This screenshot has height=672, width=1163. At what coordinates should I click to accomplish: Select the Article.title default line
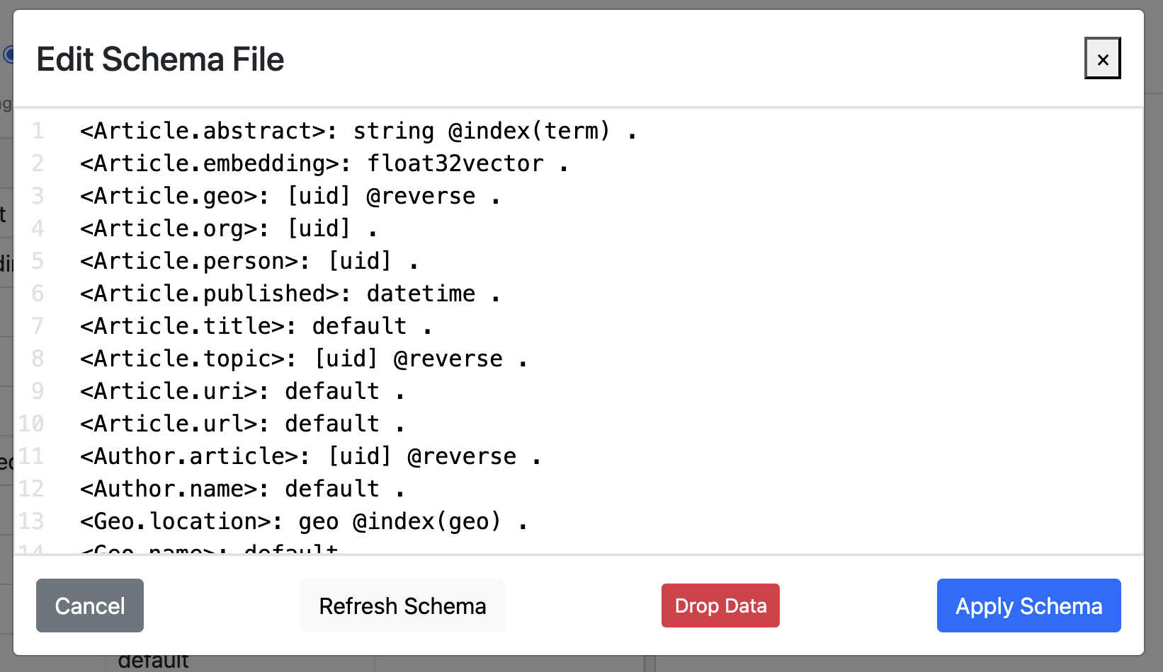(x=255, y=325)
